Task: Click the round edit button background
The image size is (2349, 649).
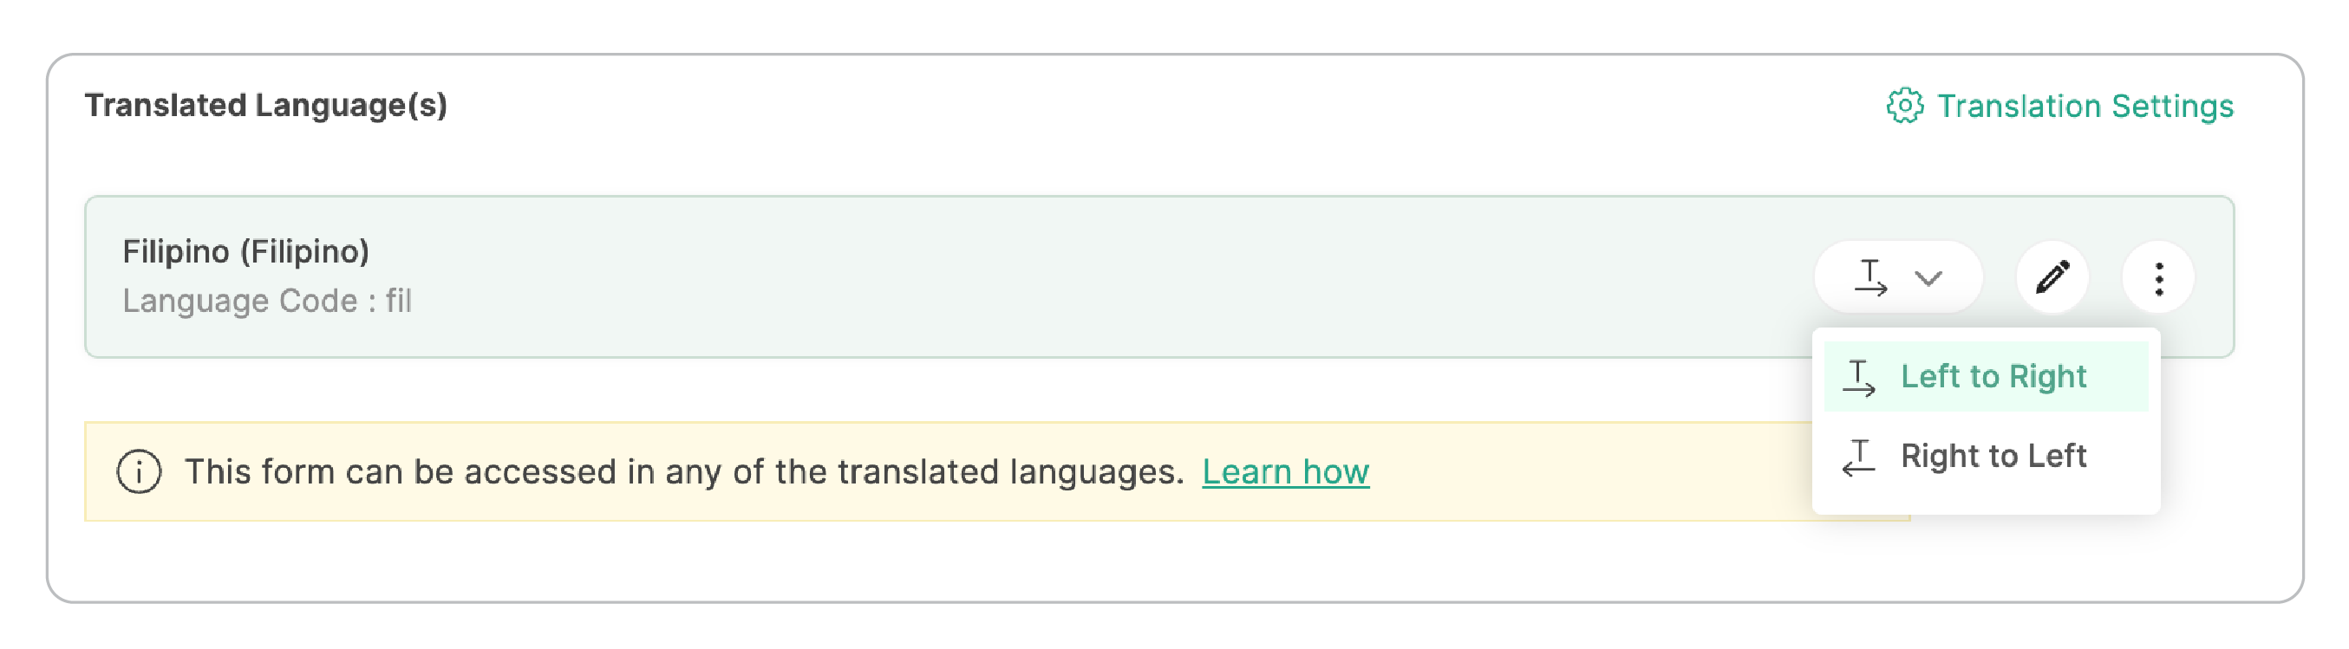Action: (x=2052, y=277)
